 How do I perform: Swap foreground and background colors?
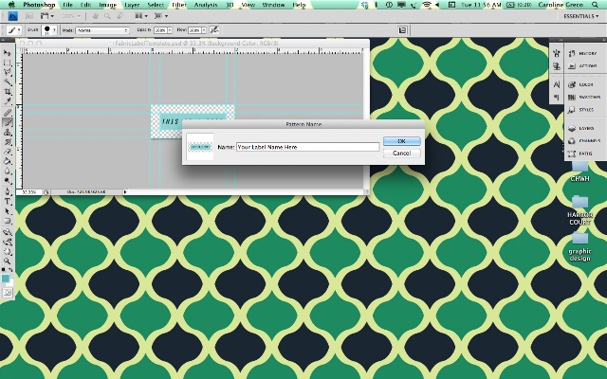(10, 269)
